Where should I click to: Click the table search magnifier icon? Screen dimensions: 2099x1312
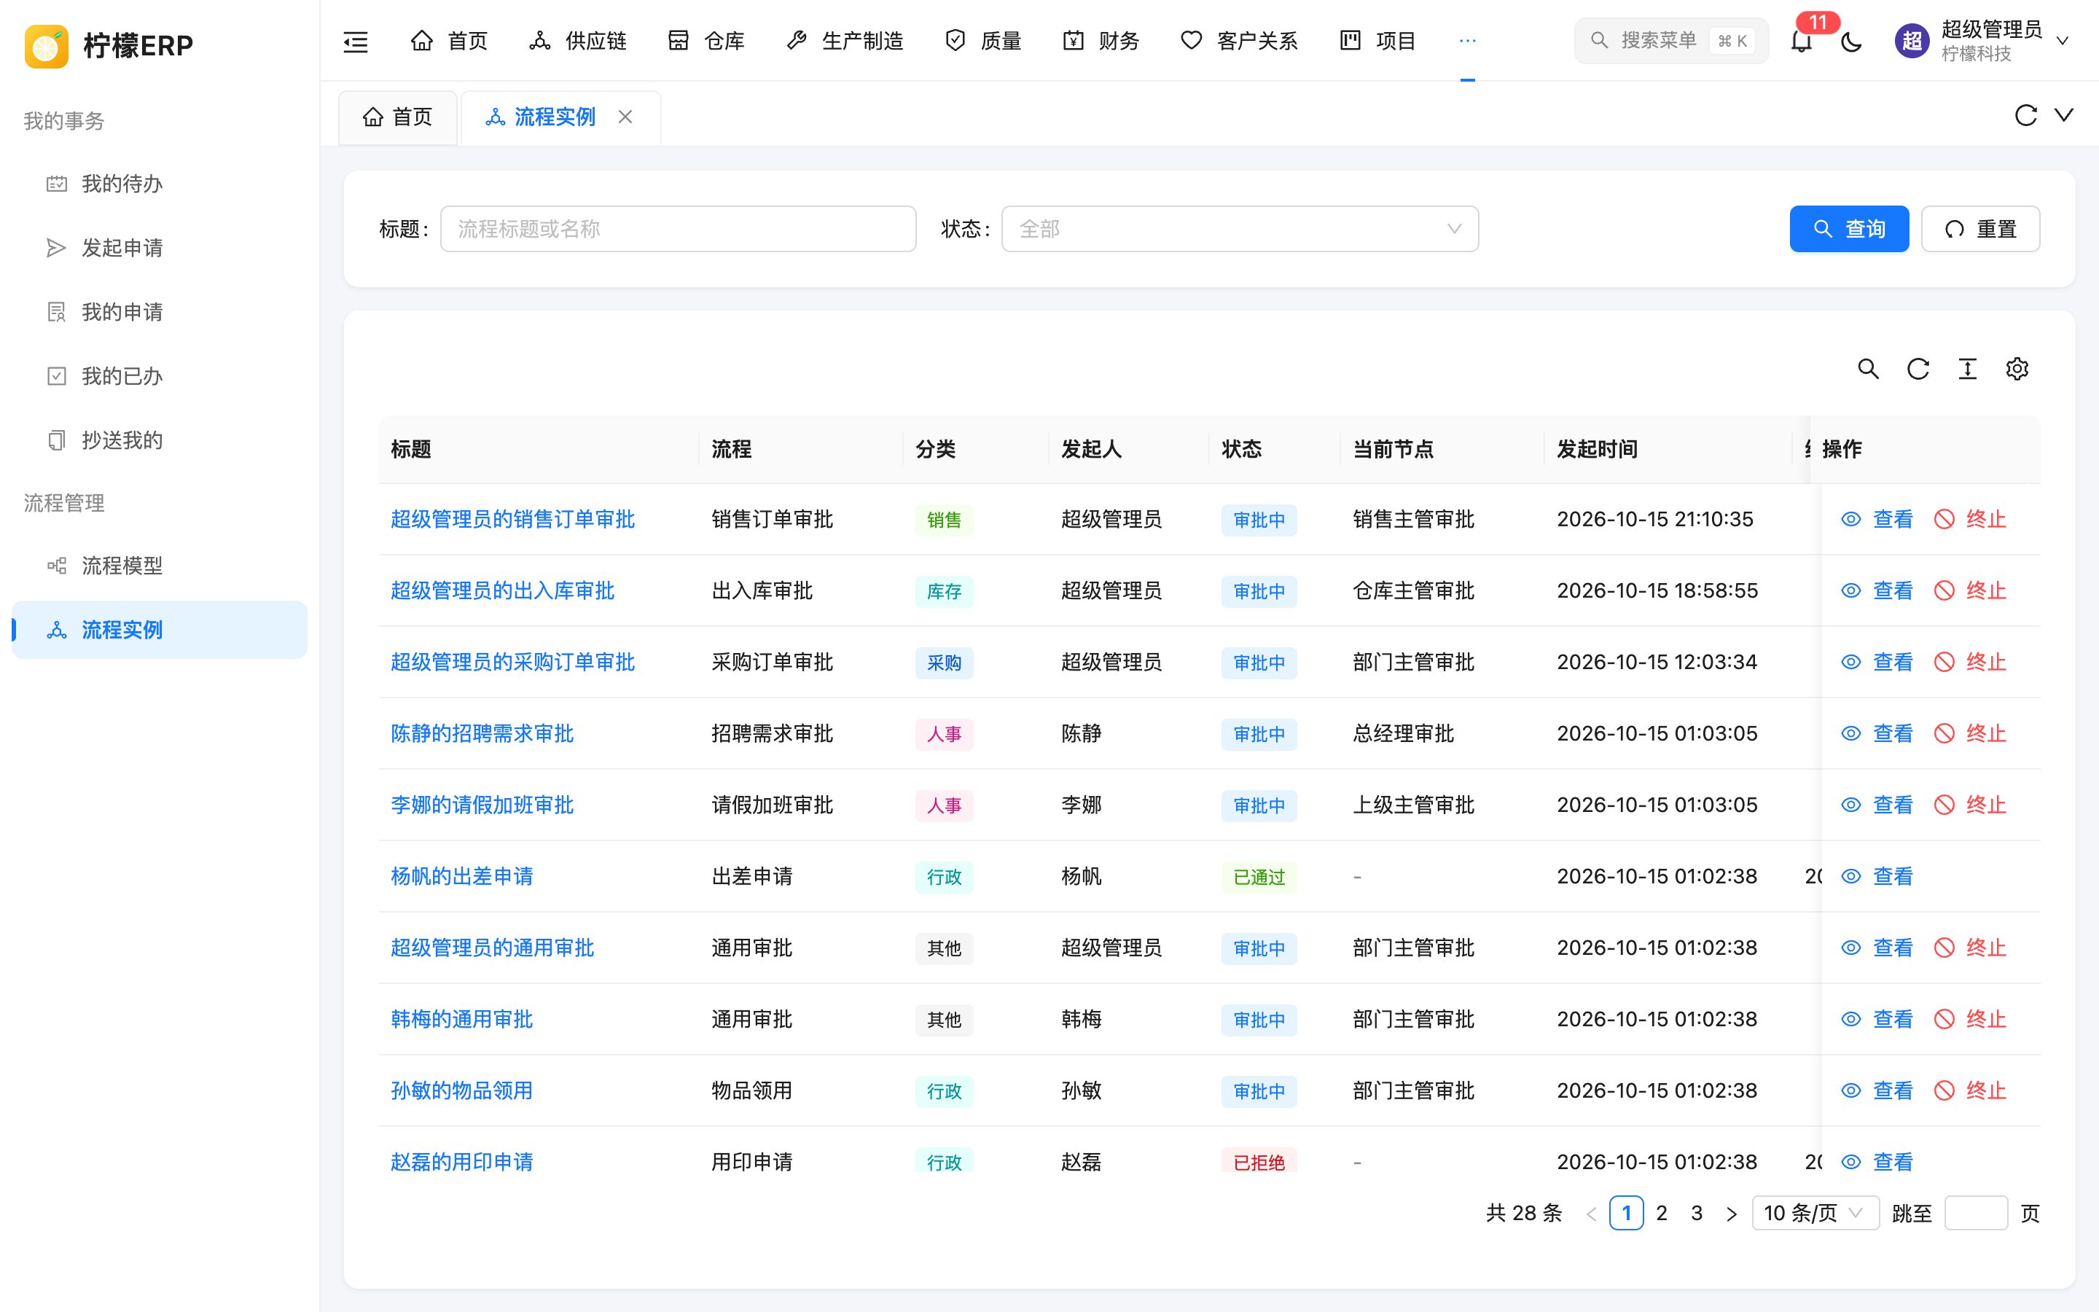click(1868, 369)
